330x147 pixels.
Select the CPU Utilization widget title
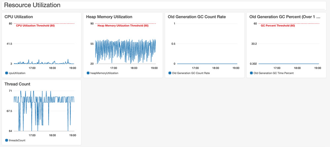[x=18, y=17]
